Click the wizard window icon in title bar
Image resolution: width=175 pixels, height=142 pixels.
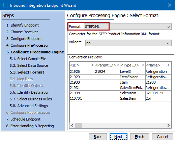(5, 5)
